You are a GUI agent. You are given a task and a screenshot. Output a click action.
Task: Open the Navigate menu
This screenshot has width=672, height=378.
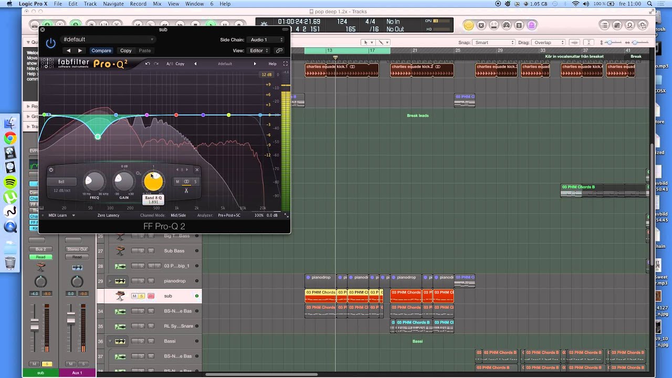tap(113, 4)
